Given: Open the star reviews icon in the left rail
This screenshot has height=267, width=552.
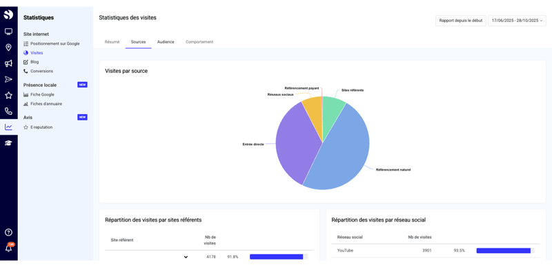Looking at the screenshot, I should tap(8, 95).
